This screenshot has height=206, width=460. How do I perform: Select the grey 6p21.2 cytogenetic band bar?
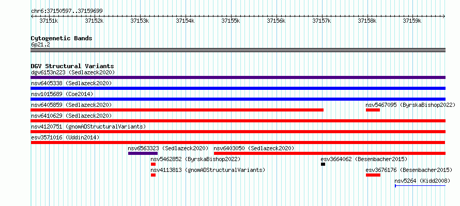pos(238,50)
